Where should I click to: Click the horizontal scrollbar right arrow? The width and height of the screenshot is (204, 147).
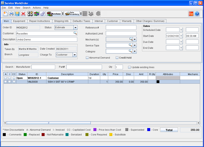coord(198,123)
